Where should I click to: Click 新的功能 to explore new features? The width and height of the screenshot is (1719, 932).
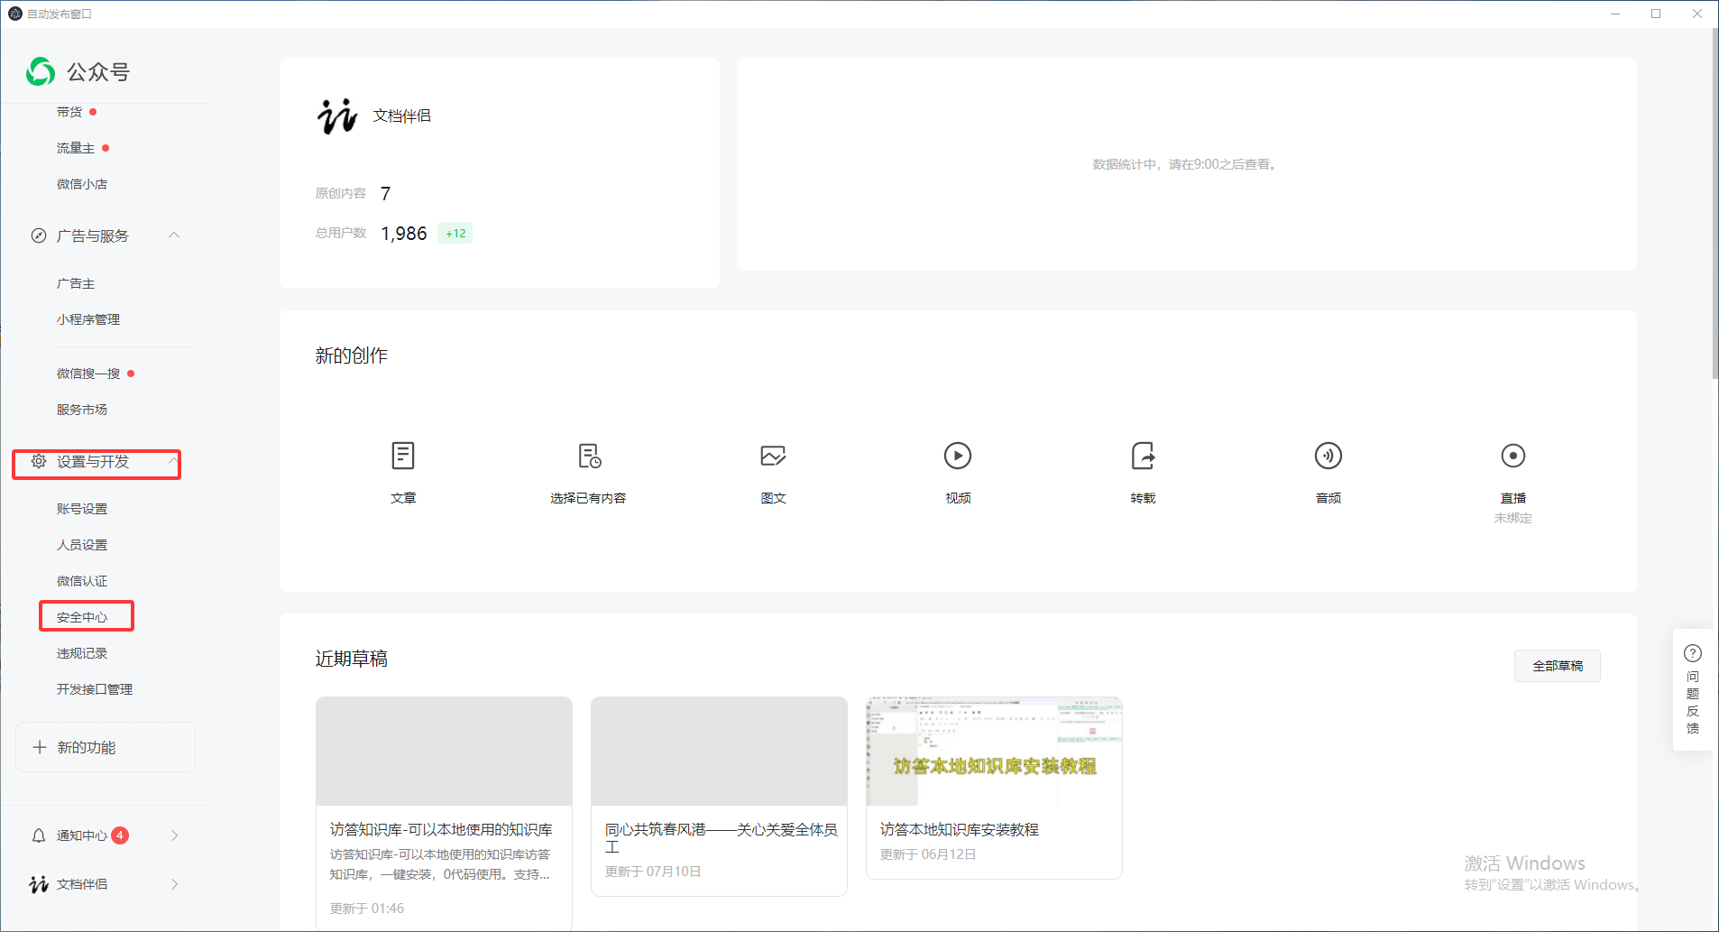[105, 747]
